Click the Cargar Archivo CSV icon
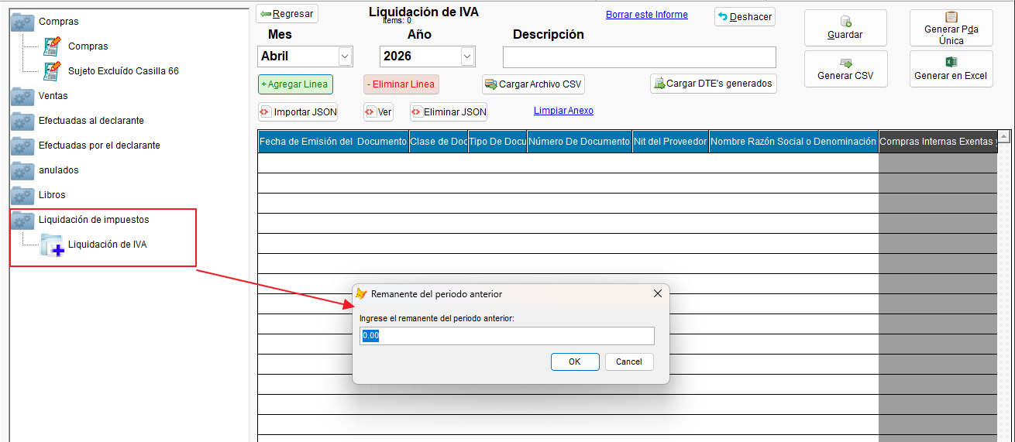This screenshot has height=442, width=1015. coord(490,84)
